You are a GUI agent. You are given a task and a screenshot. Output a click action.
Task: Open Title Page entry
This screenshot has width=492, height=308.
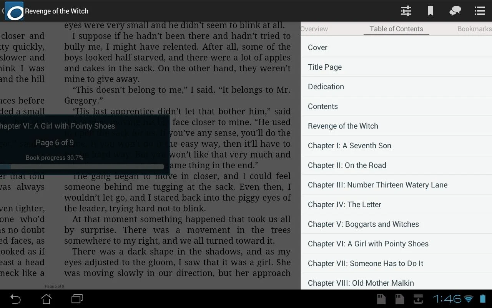coord(396,67)
